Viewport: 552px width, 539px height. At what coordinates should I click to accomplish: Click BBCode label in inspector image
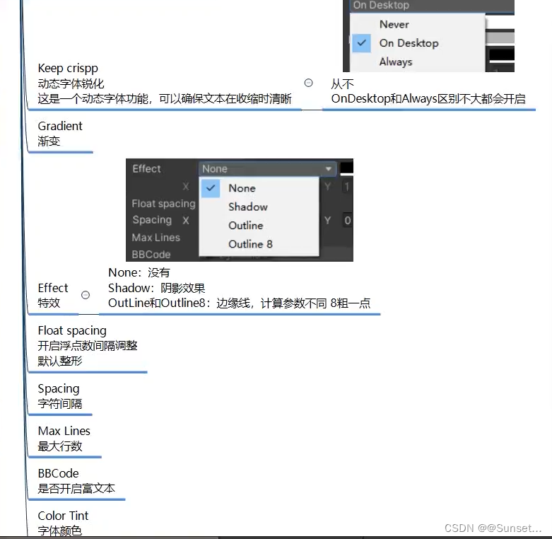pyautogui.click(x=151, y=255)
